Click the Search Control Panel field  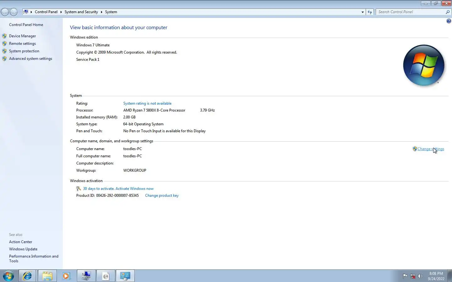pos(410,12)
